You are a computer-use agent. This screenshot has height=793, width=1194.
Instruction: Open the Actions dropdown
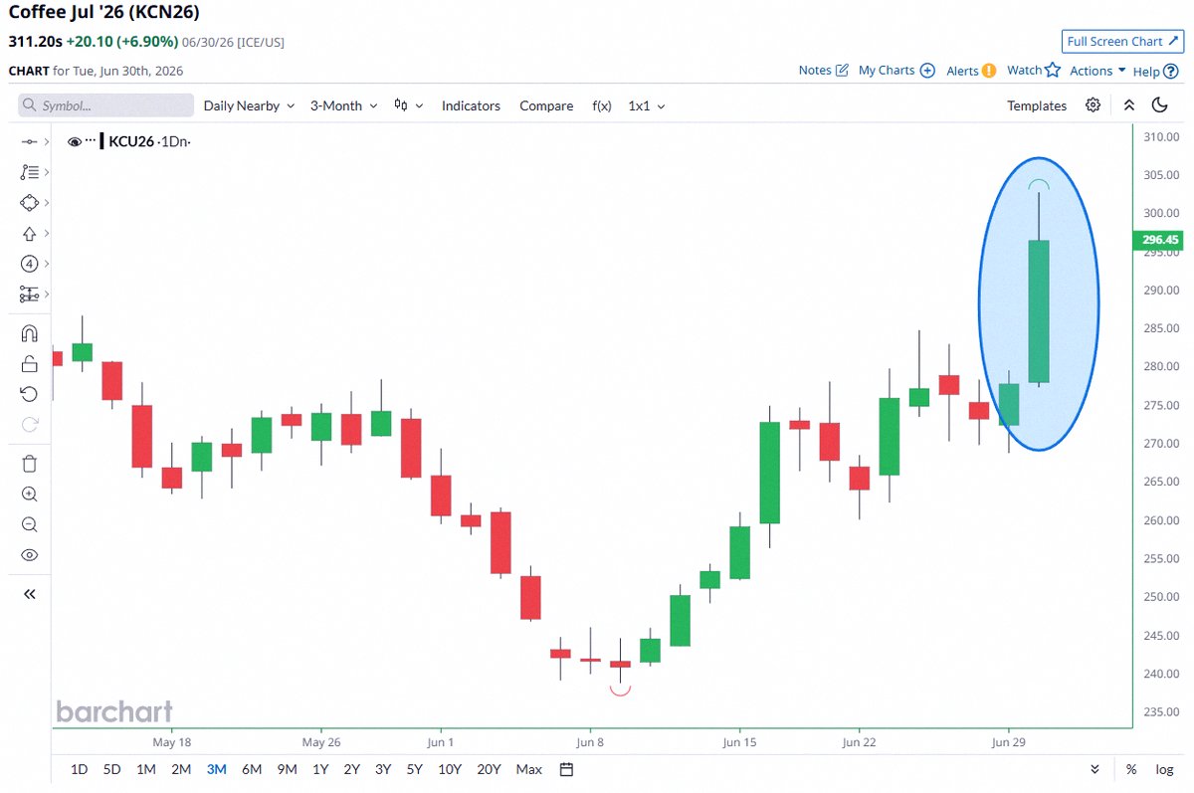(1097, 71)
